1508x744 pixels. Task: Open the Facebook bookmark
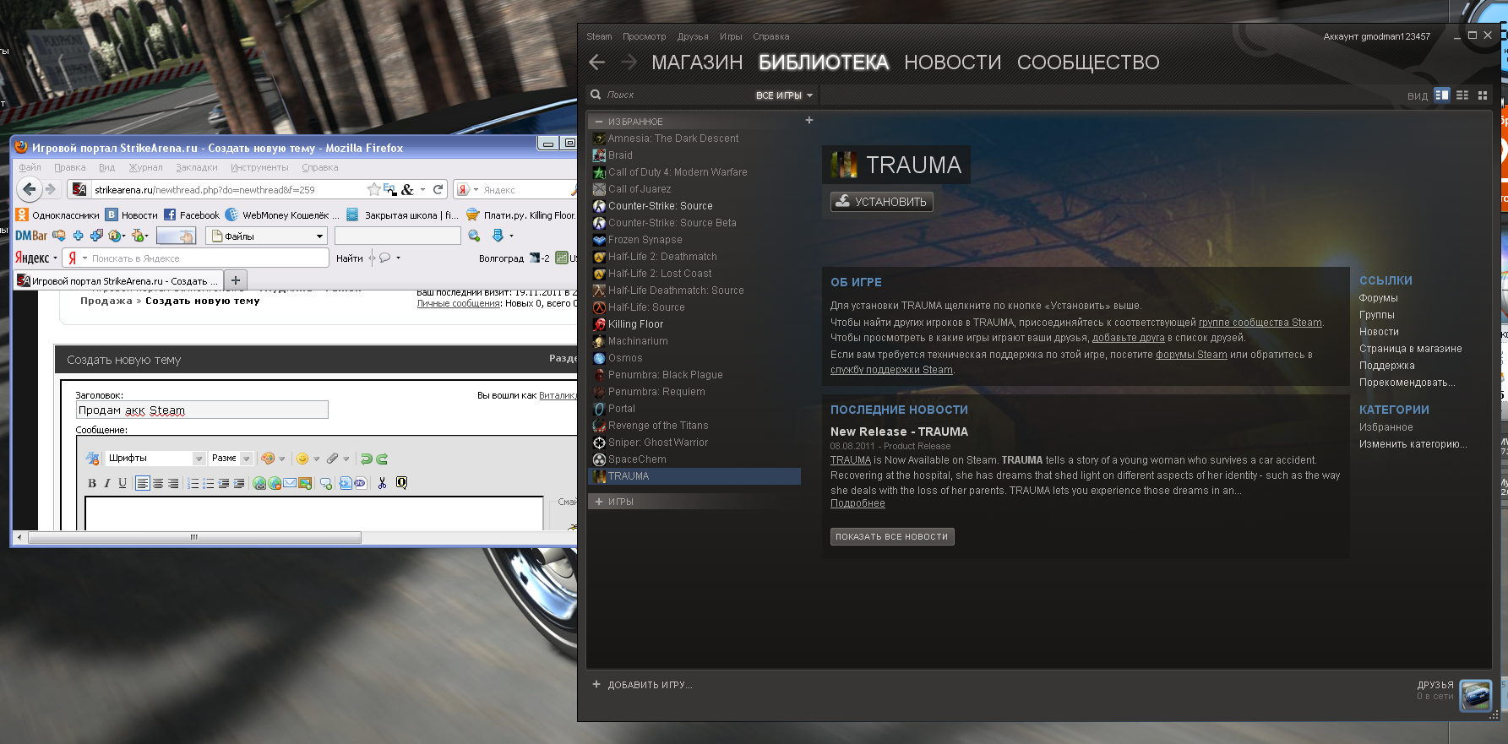tap(192, 215)
